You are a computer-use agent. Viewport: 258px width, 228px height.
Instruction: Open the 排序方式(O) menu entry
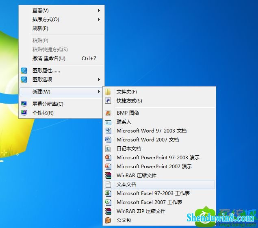pyautogui.click(x=61, y=19)
